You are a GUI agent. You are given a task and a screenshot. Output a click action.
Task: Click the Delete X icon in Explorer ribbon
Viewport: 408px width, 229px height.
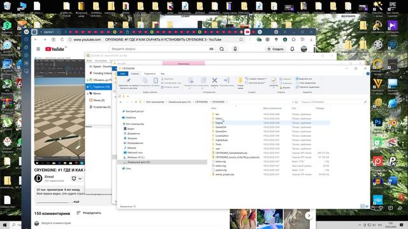(214, 81)
